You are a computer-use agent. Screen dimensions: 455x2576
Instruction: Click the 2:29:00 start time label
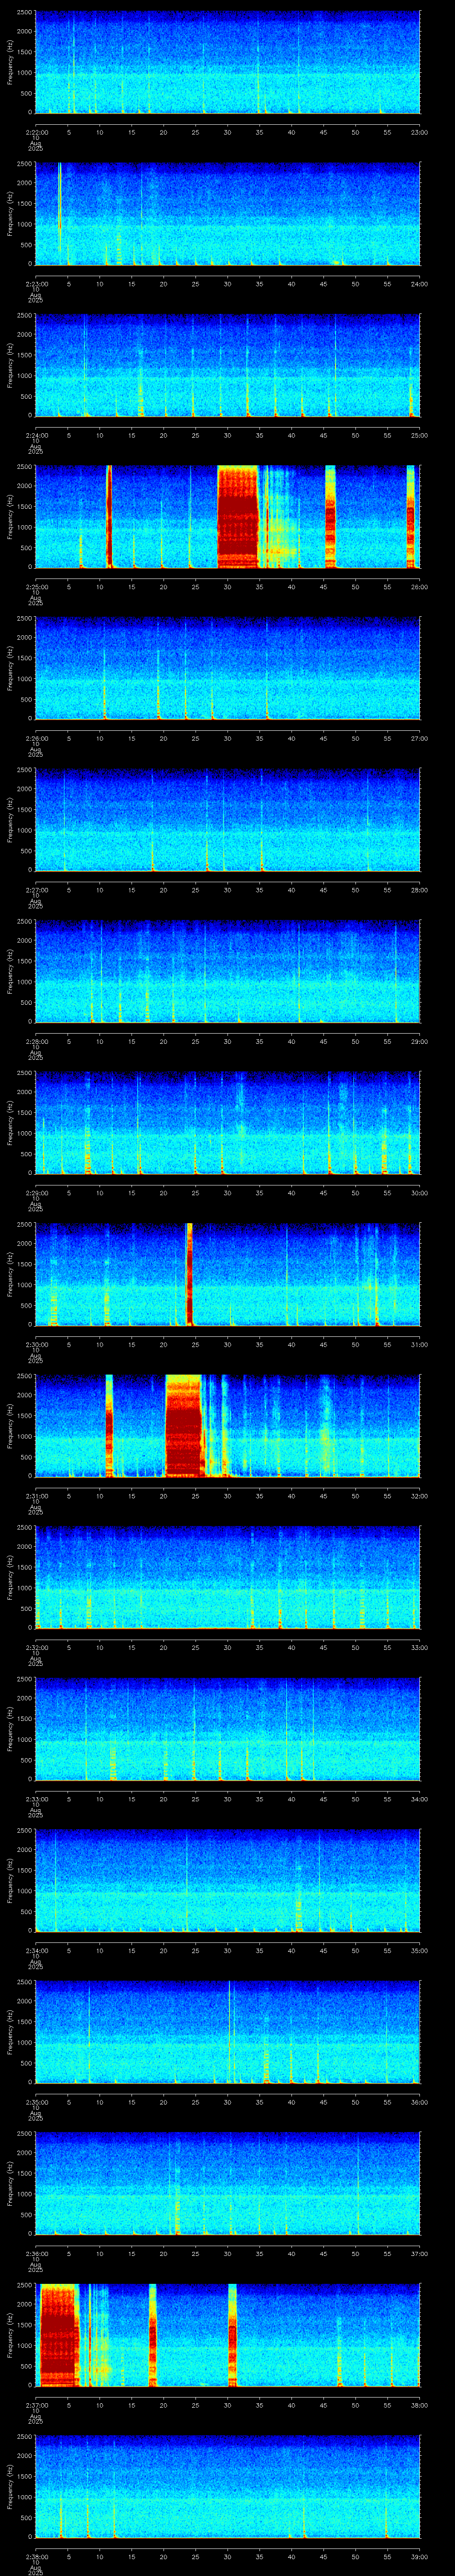(x=36, y=1193)
